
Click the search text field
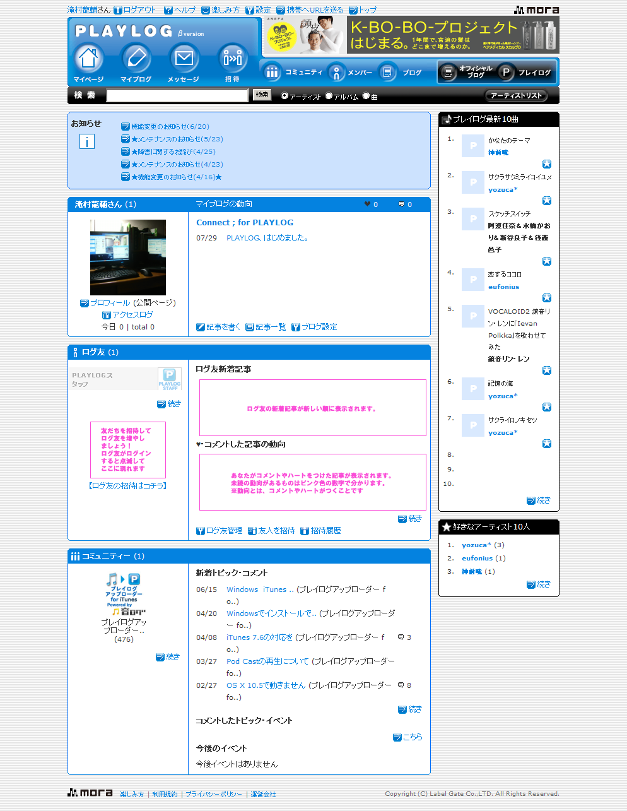tap(177, 95)
